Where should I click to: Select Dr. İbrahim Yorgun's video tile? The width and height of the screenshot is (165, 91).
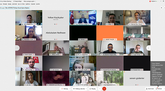110,48
